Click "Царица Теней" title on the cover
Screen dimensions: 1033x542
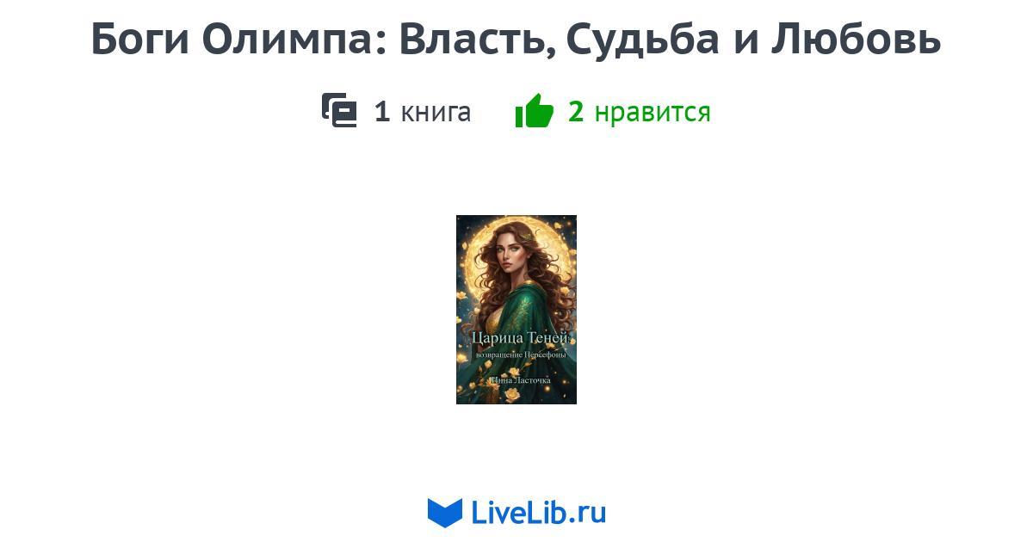[522, 338]
